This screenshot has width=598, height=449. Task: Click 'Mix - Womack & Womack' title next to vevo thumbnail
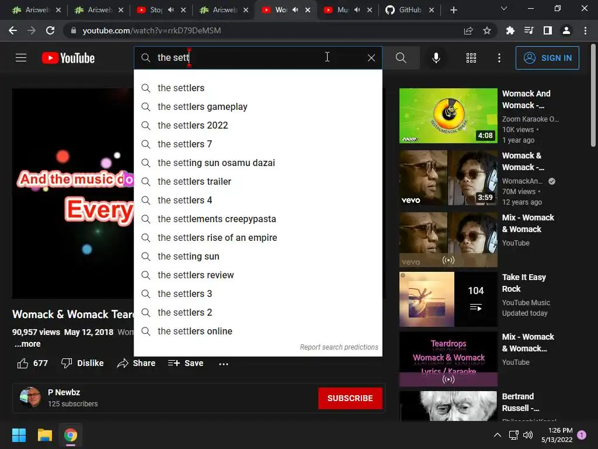528,223
